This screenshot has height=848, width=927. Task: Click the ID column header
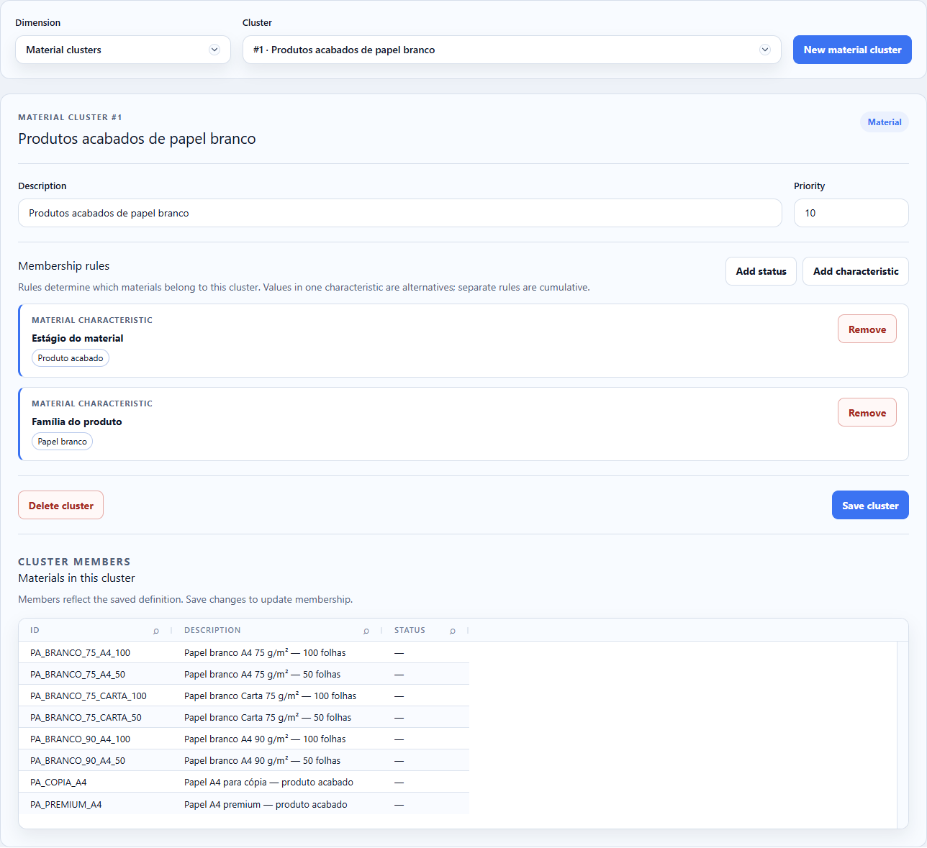[x=96, y=630]
